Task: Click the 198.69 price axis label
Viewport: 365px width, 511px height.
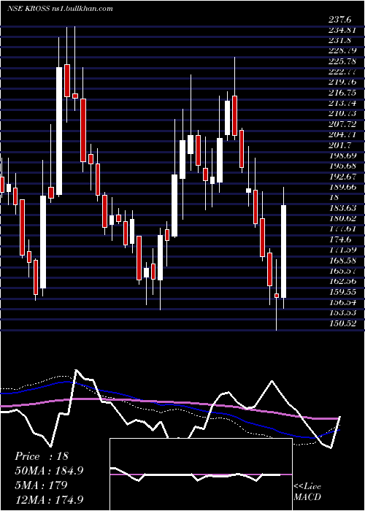Action: 342,155
